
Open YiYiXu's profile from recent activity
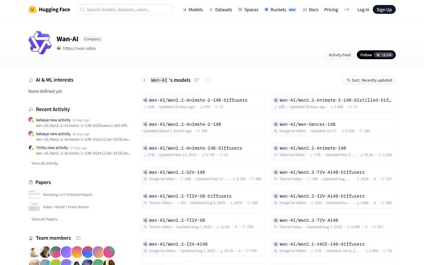pos(41,148)
